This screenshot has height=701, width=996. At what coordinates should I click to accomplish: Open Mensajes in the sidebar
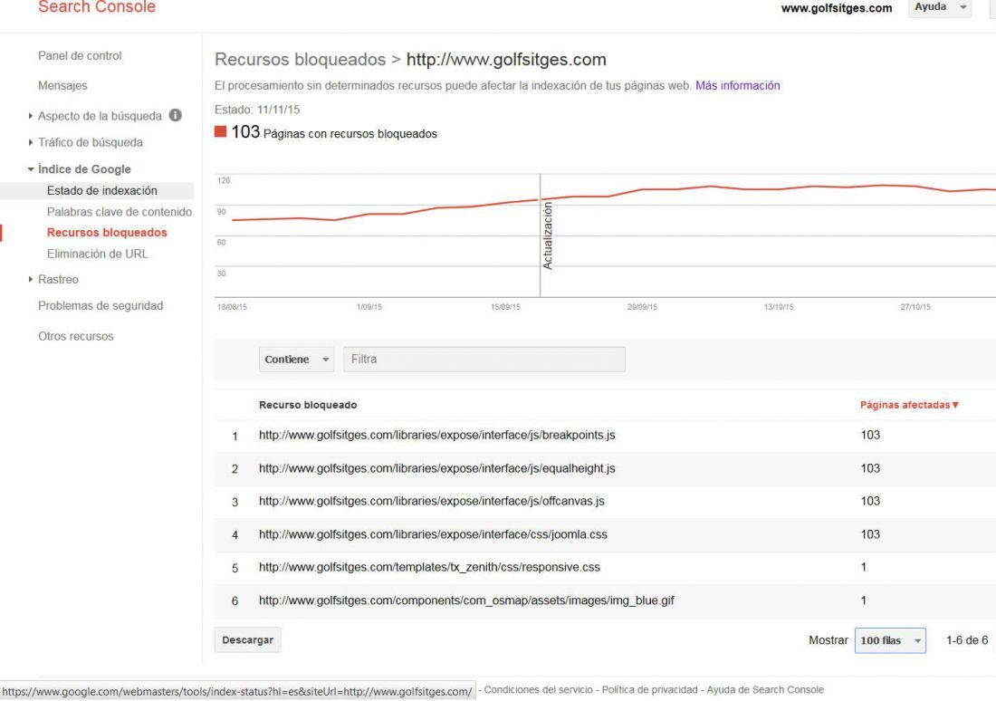coord(62,85)
